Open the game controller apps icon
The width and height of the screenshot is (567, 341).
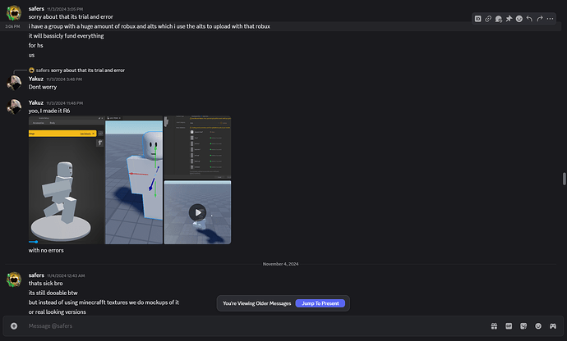click(553, 326)
